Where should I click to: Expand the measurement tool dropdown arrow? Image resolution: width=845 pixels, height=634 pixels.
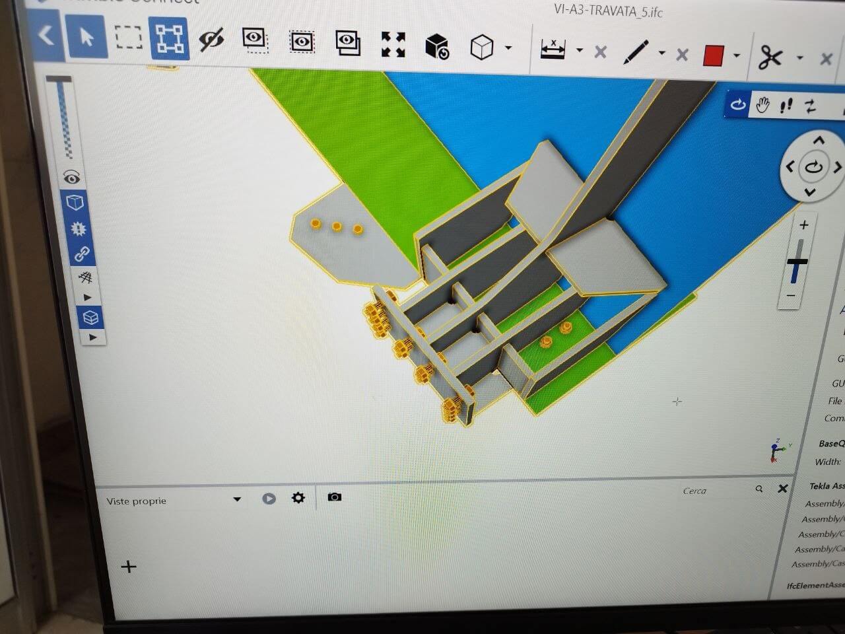580,50
